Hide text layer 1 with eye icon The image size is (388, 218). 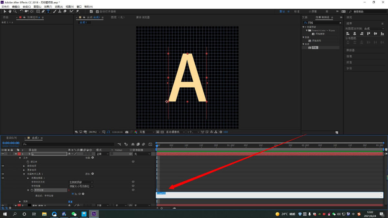tap(3, 154)
